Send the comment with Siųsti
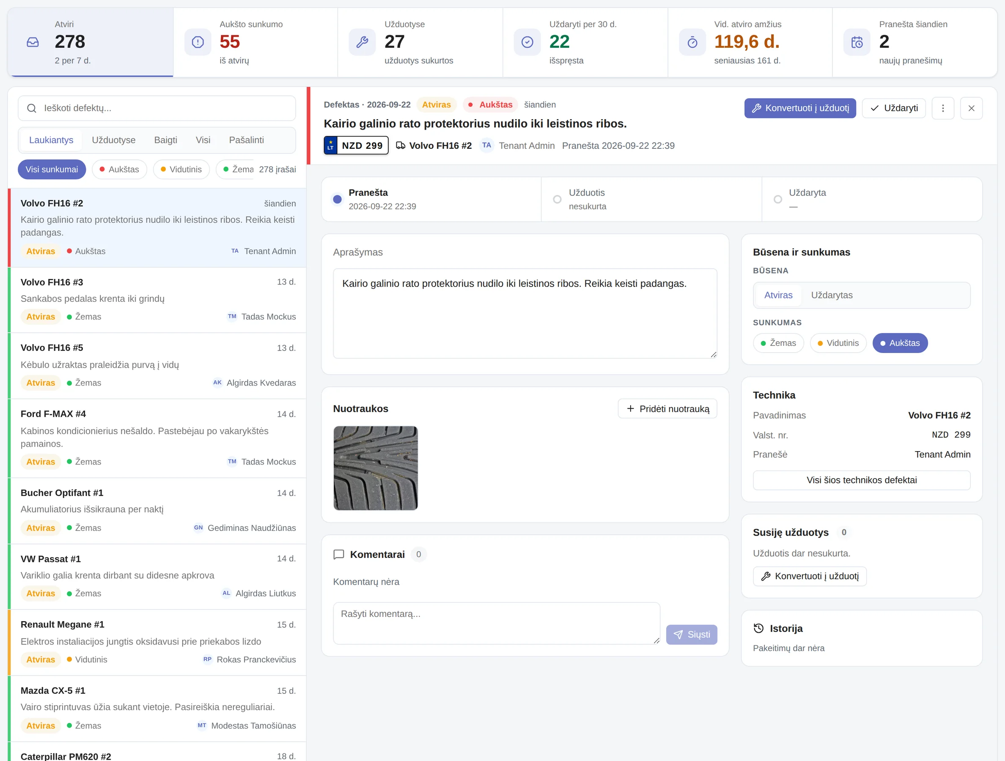Image resolution: width=1005 pixels, height=761 pixels. pos(692,634)
